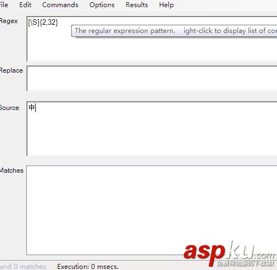
Task: Click inside the Replace text field
Action: coord(152,79)
